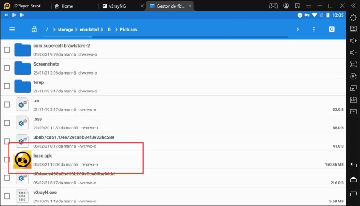Open three-dot overflow menu in toolbar
This screenshot has width=360, height=206.
pyautogui.click(x=314, y=30)
